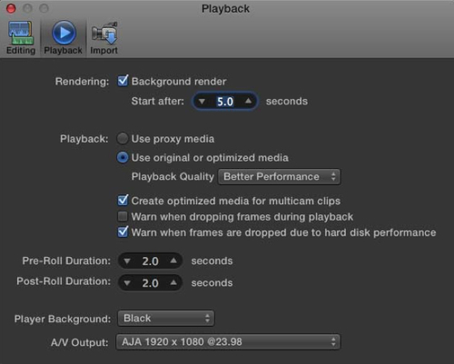Select the Playback preferences icon

point(64,33)
